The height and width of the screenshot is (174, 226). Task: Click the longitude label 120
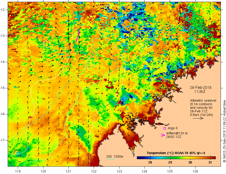pos(43,171)
